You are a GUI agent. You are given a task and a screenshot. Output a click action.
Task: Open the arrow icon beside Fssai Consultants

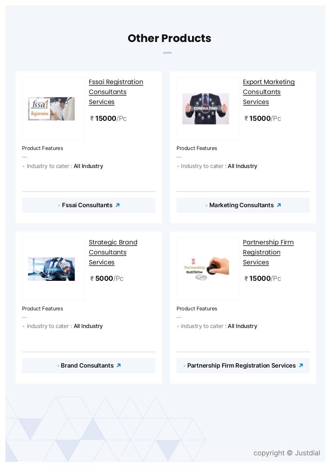pyautogui.click(x=118, y=205)
